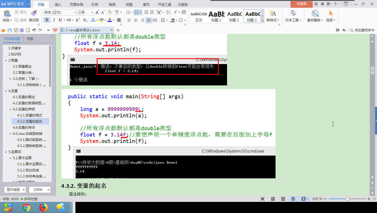
Task: Undo the last action
Action: pos(34,30)
